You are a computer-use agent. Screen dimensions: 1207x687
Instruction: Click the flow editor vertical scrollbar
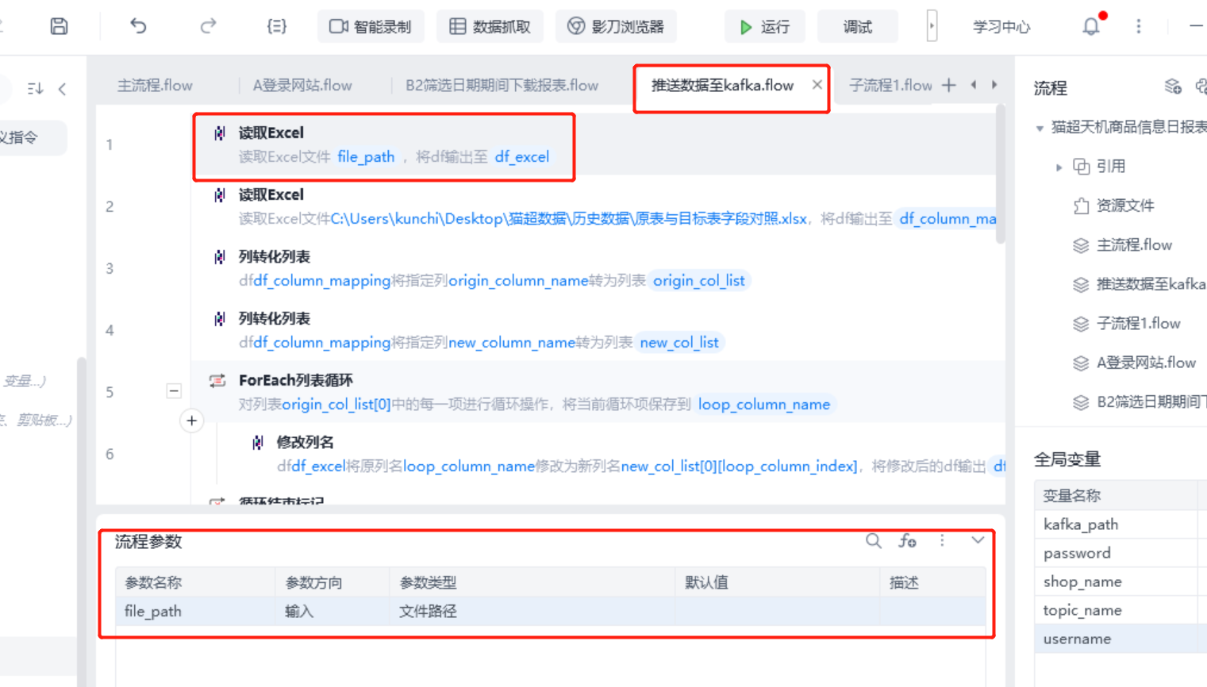pos(1000,175)
